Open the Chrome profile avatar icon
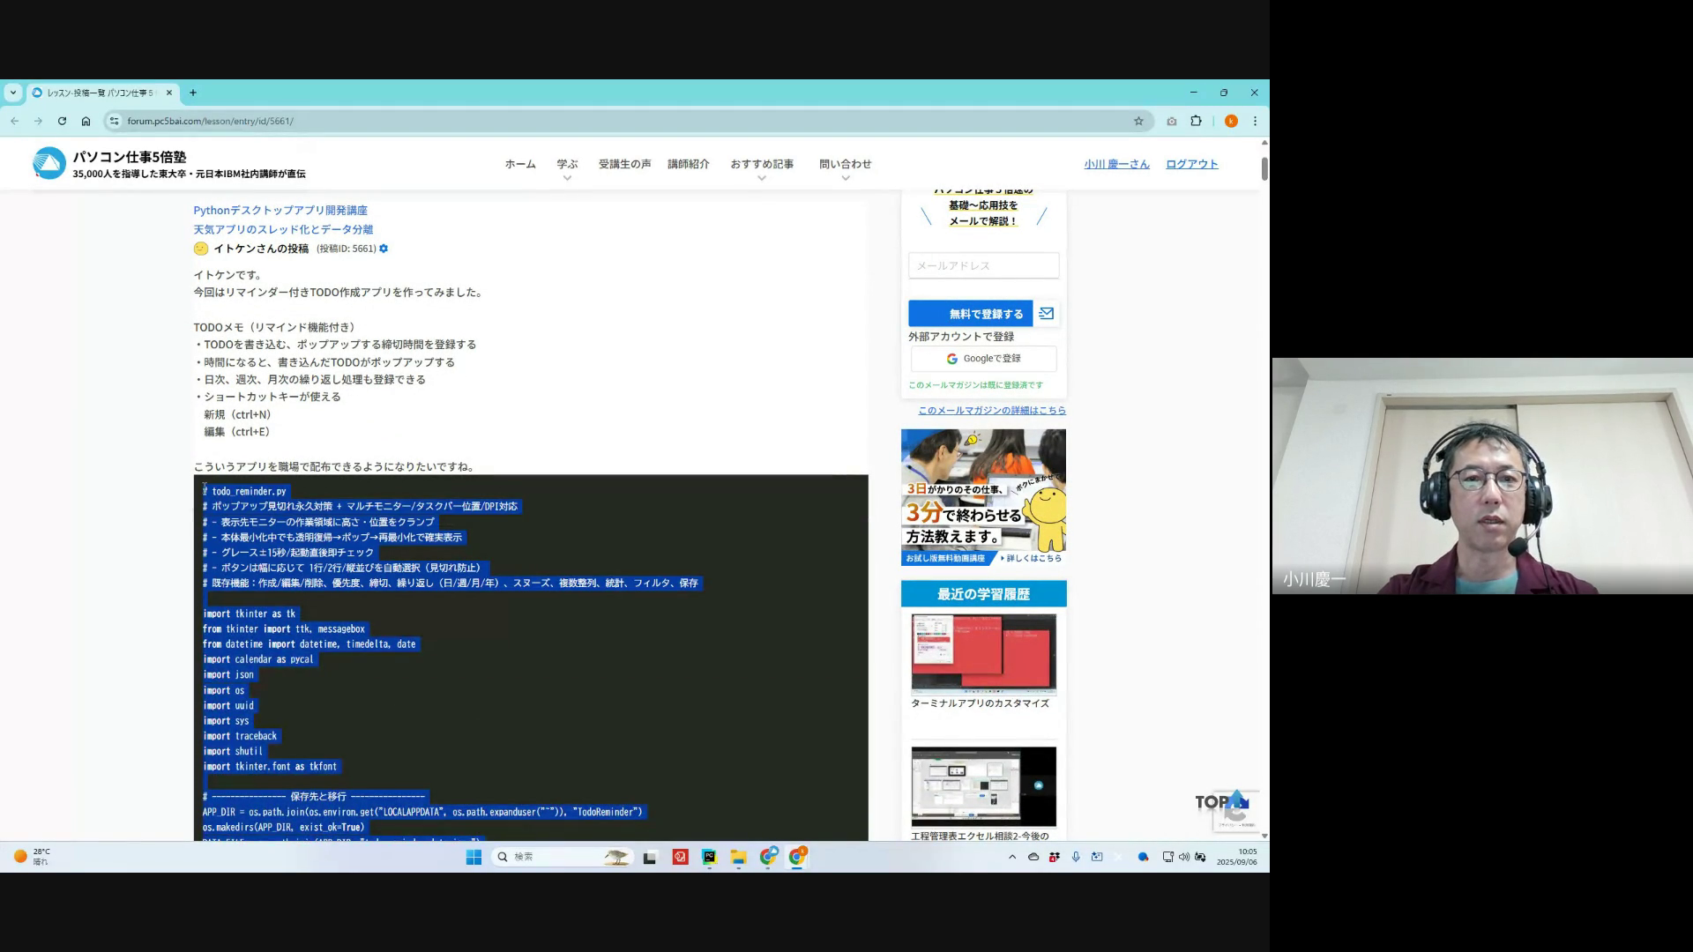Viewport: 1693px width, 952px height. point(1231,121)
